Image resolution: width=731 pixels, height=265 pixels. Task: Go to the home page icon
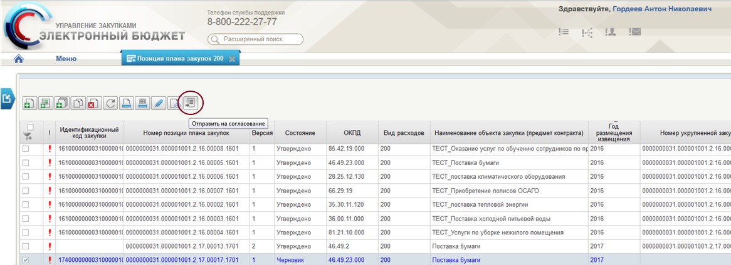click(19, 59)
